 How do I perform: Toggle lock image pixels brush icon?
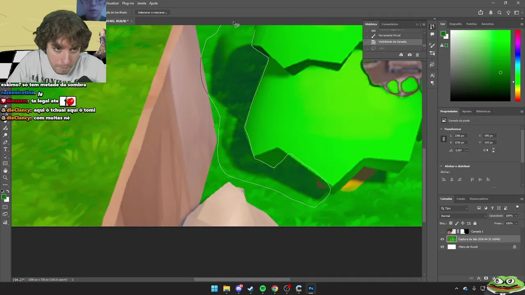point(457,223)
